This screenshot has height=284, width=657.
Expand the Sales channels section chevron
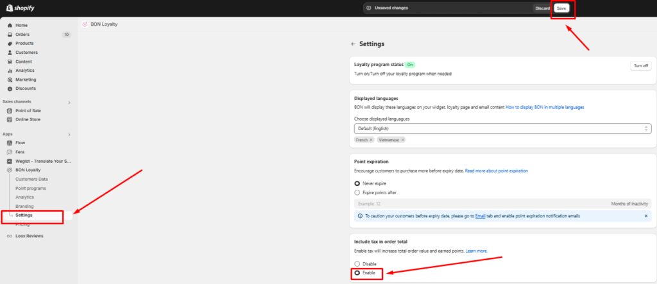click(x=69, y=103)
